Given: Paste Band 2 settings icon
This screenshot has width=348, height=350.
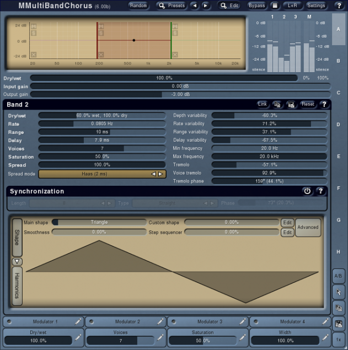Looking at the screenshot, I should tap(291, 105).
